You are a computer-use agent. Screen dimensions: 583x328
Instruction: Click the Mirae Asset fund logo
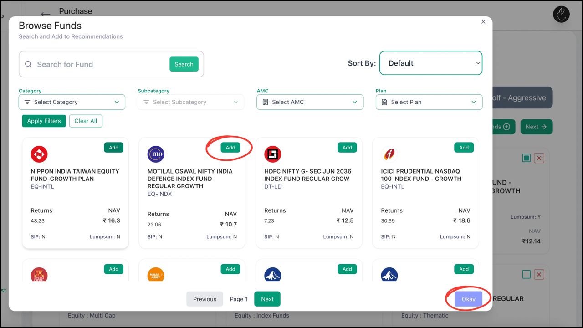point(156,275)
